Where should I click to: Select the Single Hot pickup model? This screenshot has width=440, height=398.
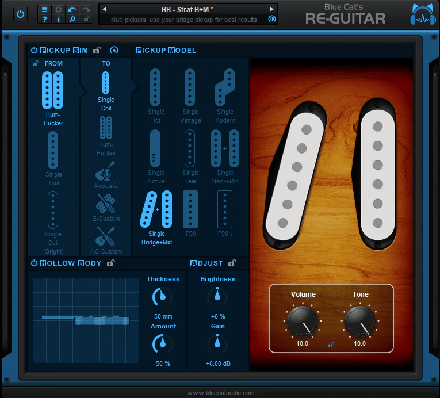(x=155, y=95)
